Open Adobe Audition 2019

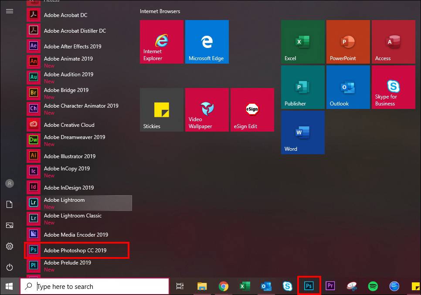point(79,77)
